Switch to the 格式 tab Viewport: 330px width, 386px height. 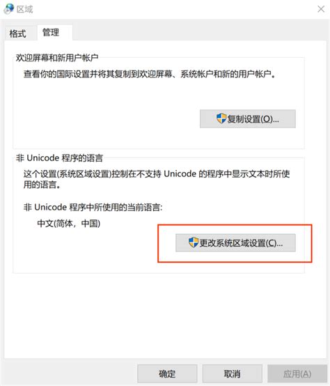point(17,33)
